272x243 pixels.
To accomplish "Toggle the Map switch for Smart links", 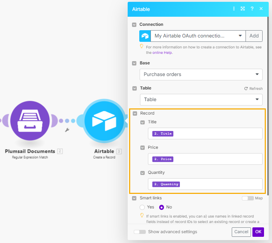I will click(248, 198).
